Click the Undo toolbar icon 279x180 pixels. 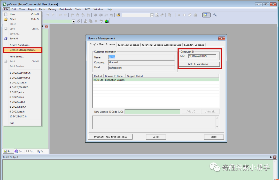pyautogui.click(x=48, y=15)
